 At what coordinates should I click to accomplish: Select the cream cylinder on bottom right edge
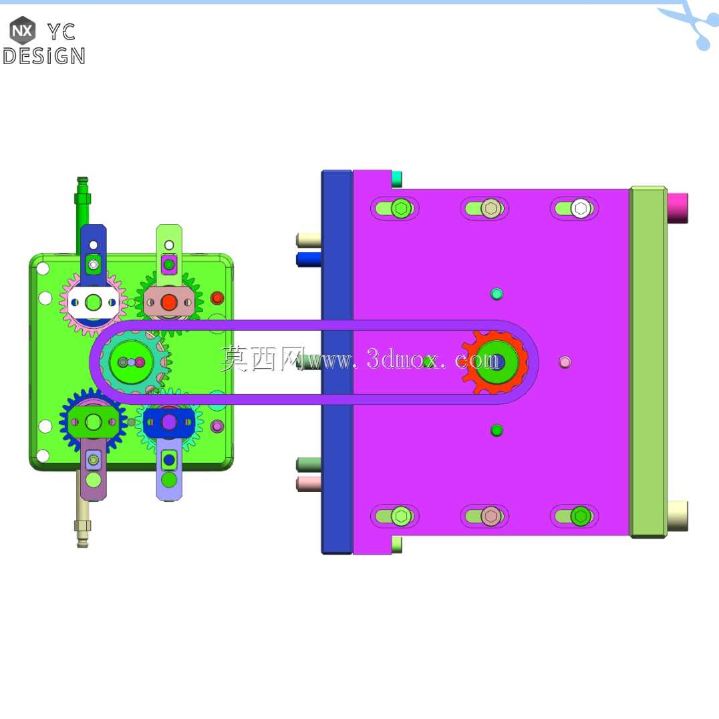pyautogui.click(x=678, y=516)
